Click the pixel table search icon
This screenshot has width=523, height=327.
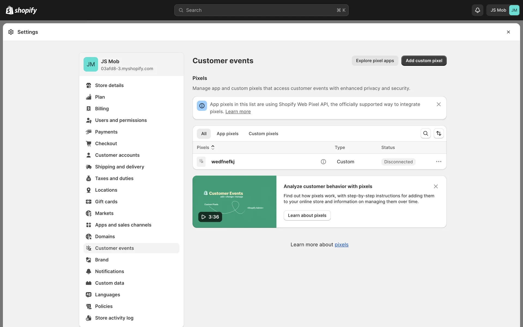(x=425, y=134)
